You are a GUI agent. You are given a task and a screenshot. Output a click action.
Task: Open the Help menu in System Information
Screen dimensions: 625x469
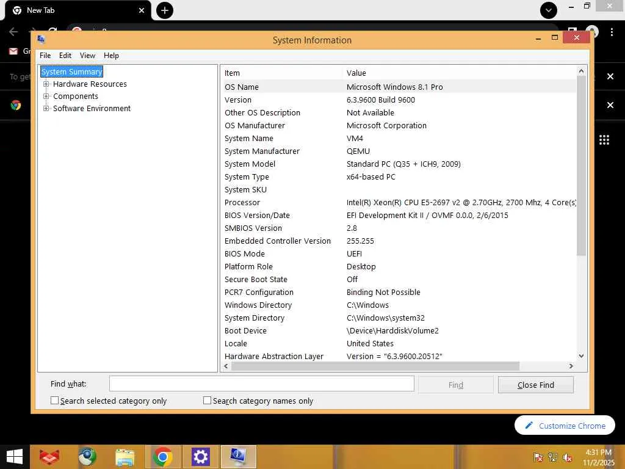click(111, 56)
